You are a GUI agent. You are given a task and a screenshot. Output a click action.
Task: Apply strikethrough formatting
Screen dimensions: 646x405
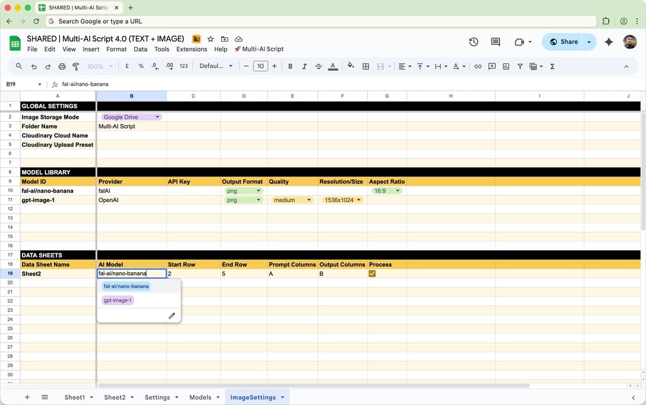tap(318, 66)
